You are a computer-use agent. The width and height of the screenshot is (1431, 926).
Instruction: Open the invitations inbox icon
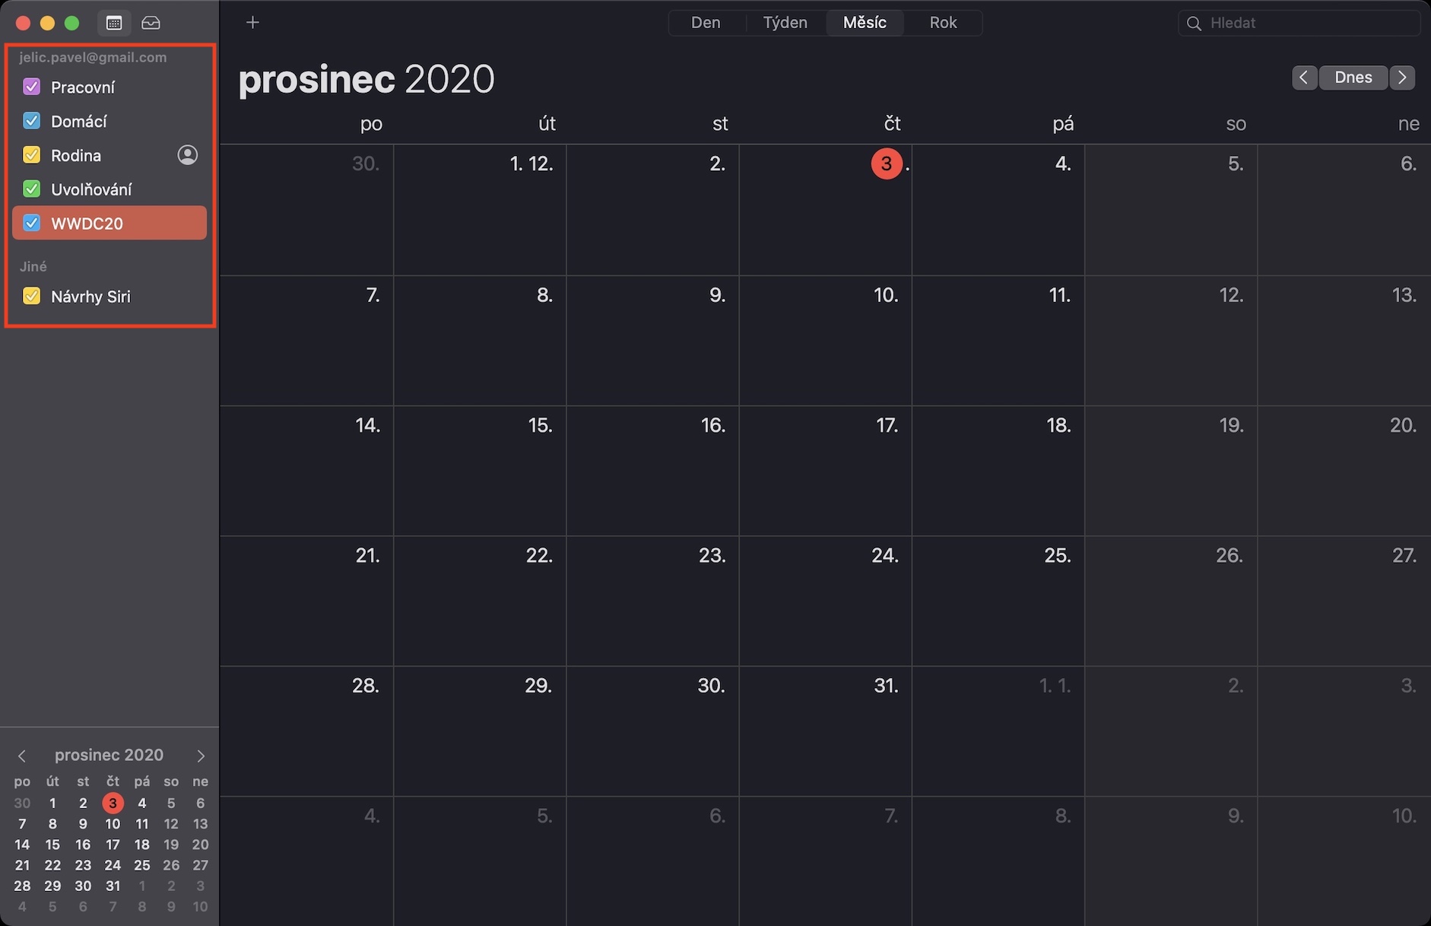tap(151, 23)
